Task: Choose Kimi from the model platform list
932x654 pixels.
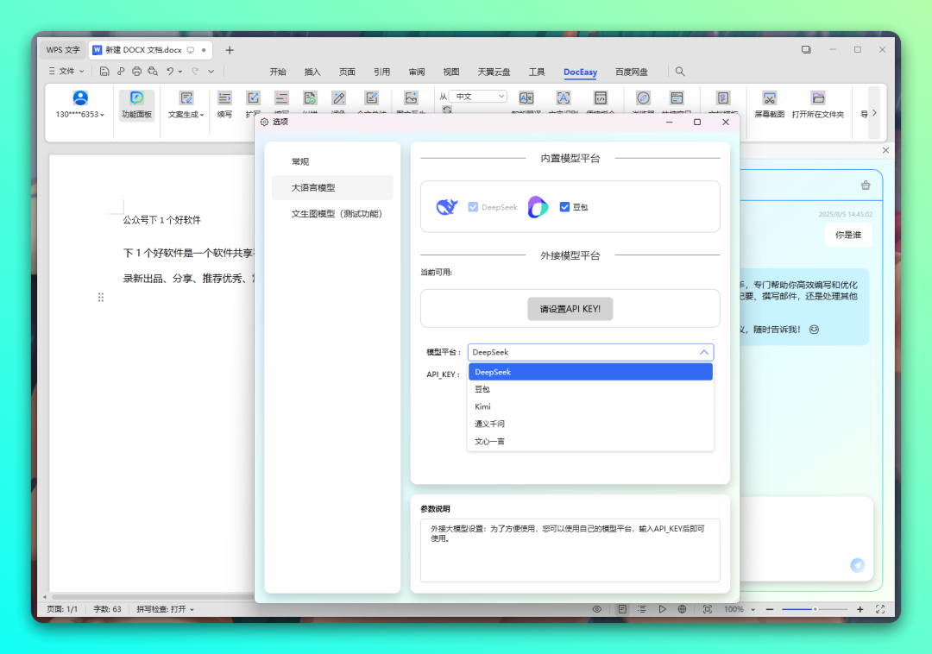Action: (x=483, y=406)
